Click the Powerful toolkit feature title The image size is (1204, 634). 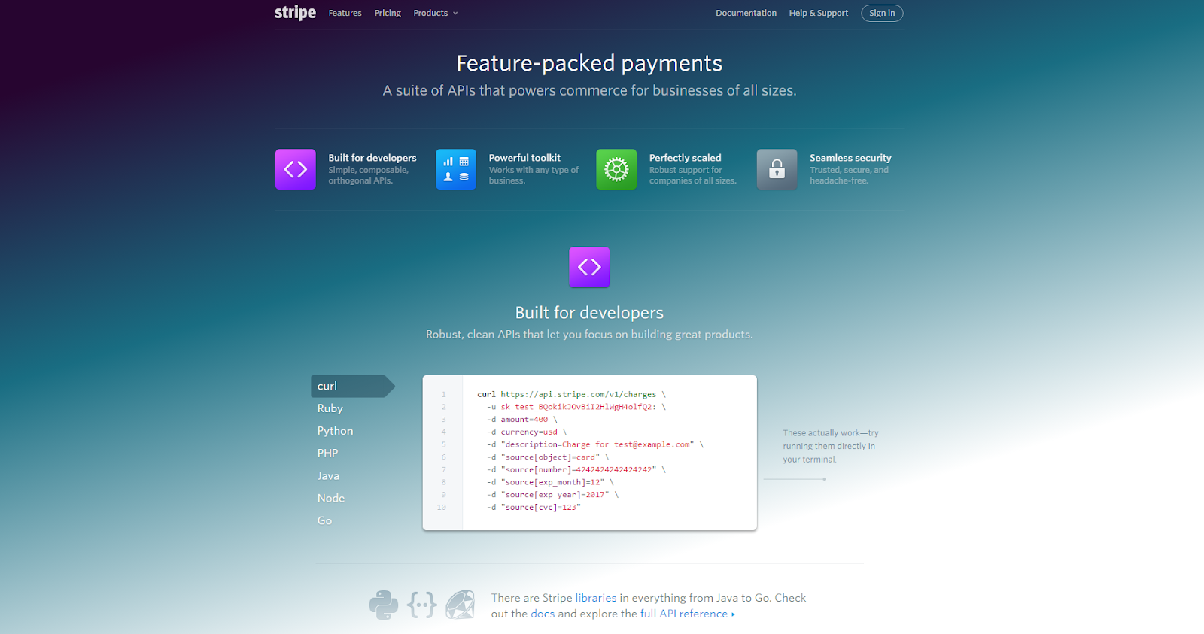tap(524, 158)
